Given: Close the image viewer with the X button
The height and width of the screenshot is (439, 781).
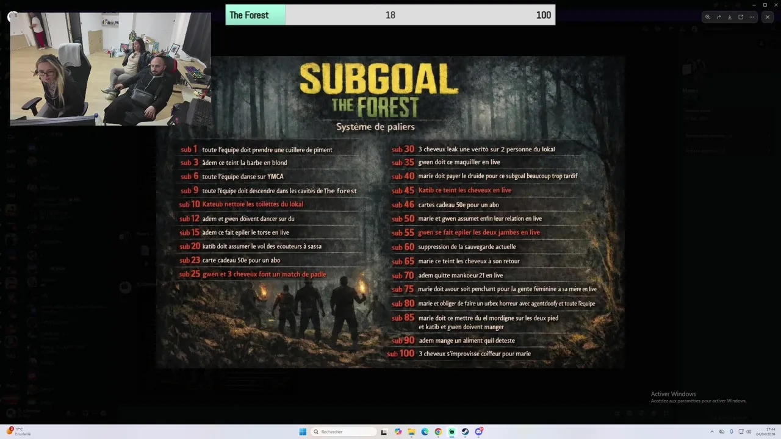Looking at the screenshot, I should pyautogui.click(x=768, y=17).
